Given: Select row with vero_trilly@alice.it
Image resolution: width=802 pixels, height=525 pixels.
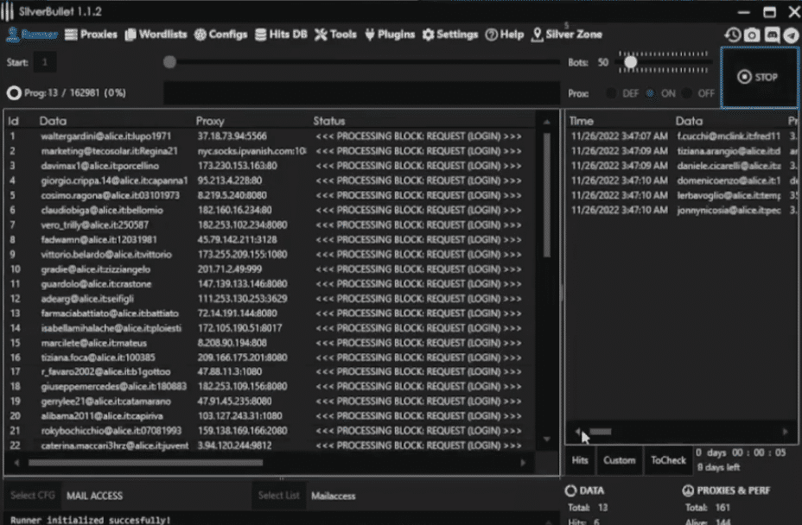Looking at the screenshot, I should [270, 225].
